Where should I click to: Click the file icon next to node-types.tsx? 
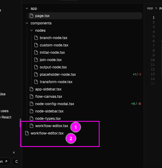[x=31, y=118]
